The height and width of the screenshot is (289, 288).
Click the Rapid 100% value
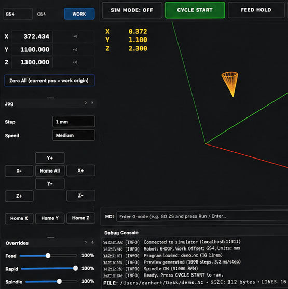point(88,268)
